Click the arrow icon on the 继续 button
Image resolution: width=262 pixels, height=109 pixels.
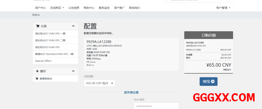click(213, 82)
